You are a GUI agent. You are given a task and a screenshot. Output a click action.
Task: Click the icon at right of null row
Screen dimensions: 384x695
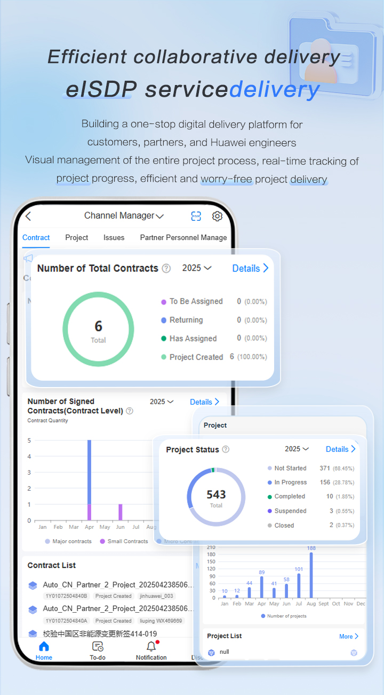354,653
